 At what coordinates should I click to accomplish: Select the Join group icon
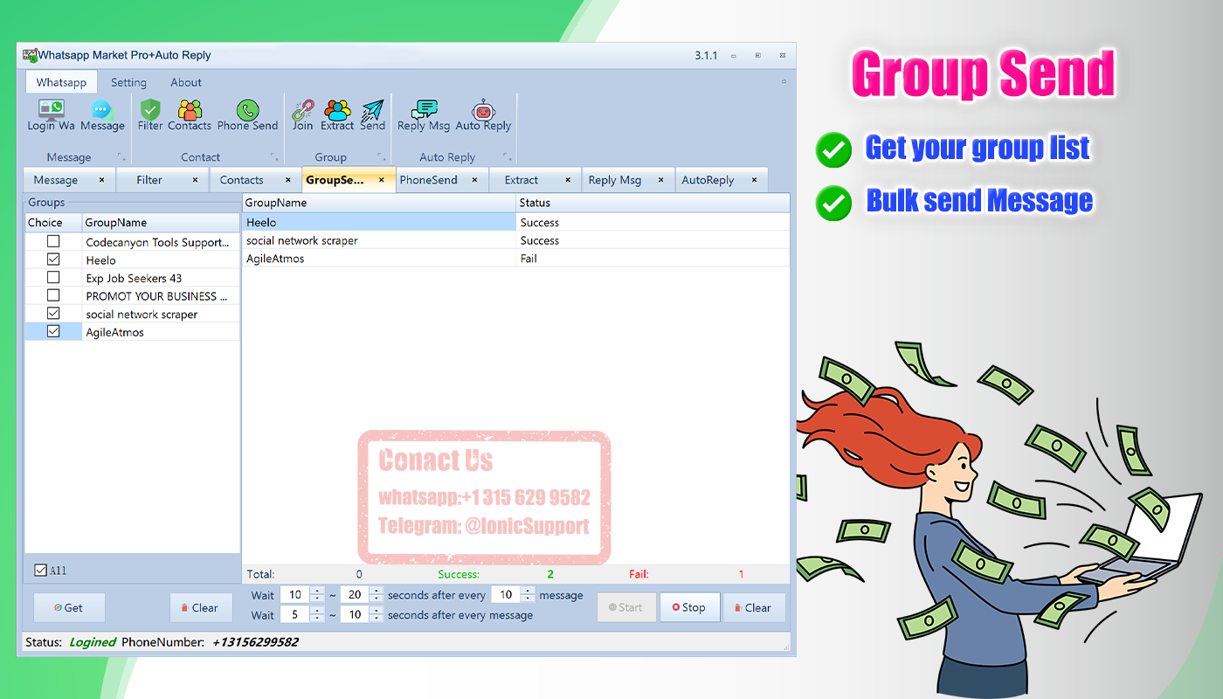coord(302,115)
